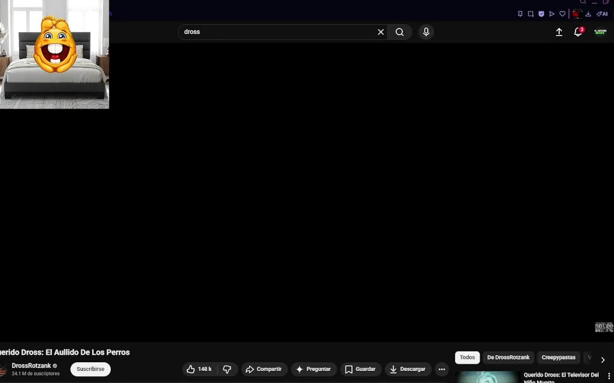614x383 pixels.
Task: Click the heart bookmark icon
Action: [562, 14]
